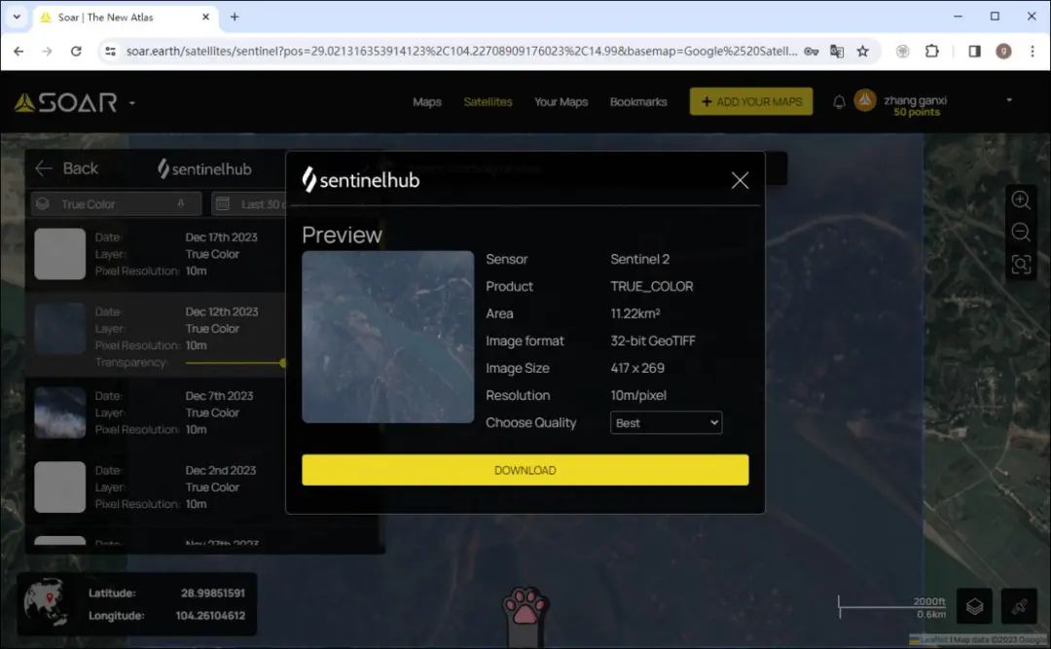The image size is (1051, 649).
Task: Select the Soar | The New Atlas tab
Action: click(x=124, y=18)
